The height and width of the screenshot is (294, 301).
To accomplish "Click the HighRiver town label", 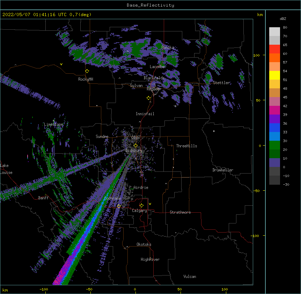I will point(150,259).
